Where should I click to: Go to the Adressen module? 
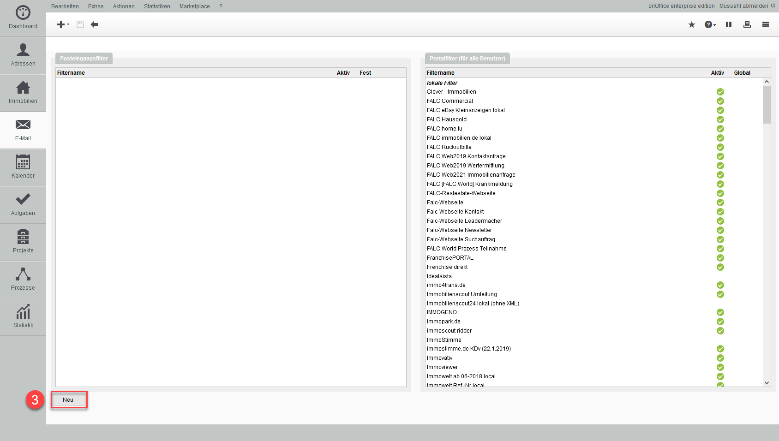click(23, 55)
